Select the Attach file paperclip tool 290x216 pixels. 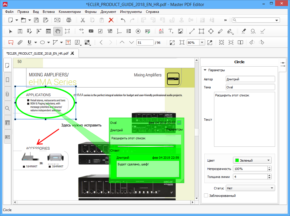pos(20,42)
